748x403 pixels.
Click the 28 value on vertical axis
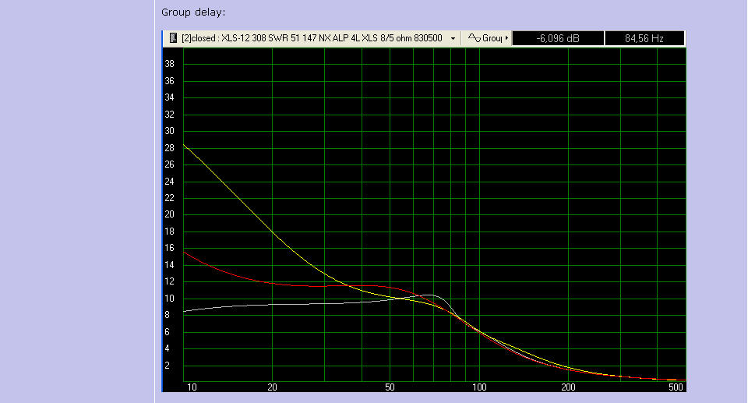click(x=169, y=148)
